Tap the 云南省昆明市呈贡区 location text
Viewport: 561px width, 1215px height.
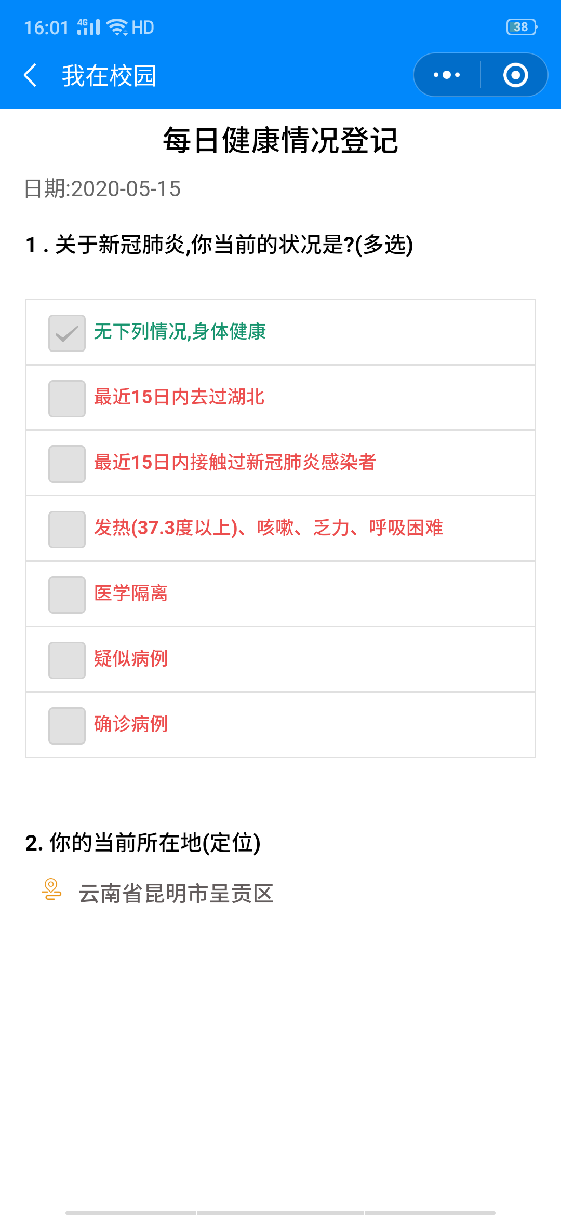pyautogui.click(x=176, y=894)
